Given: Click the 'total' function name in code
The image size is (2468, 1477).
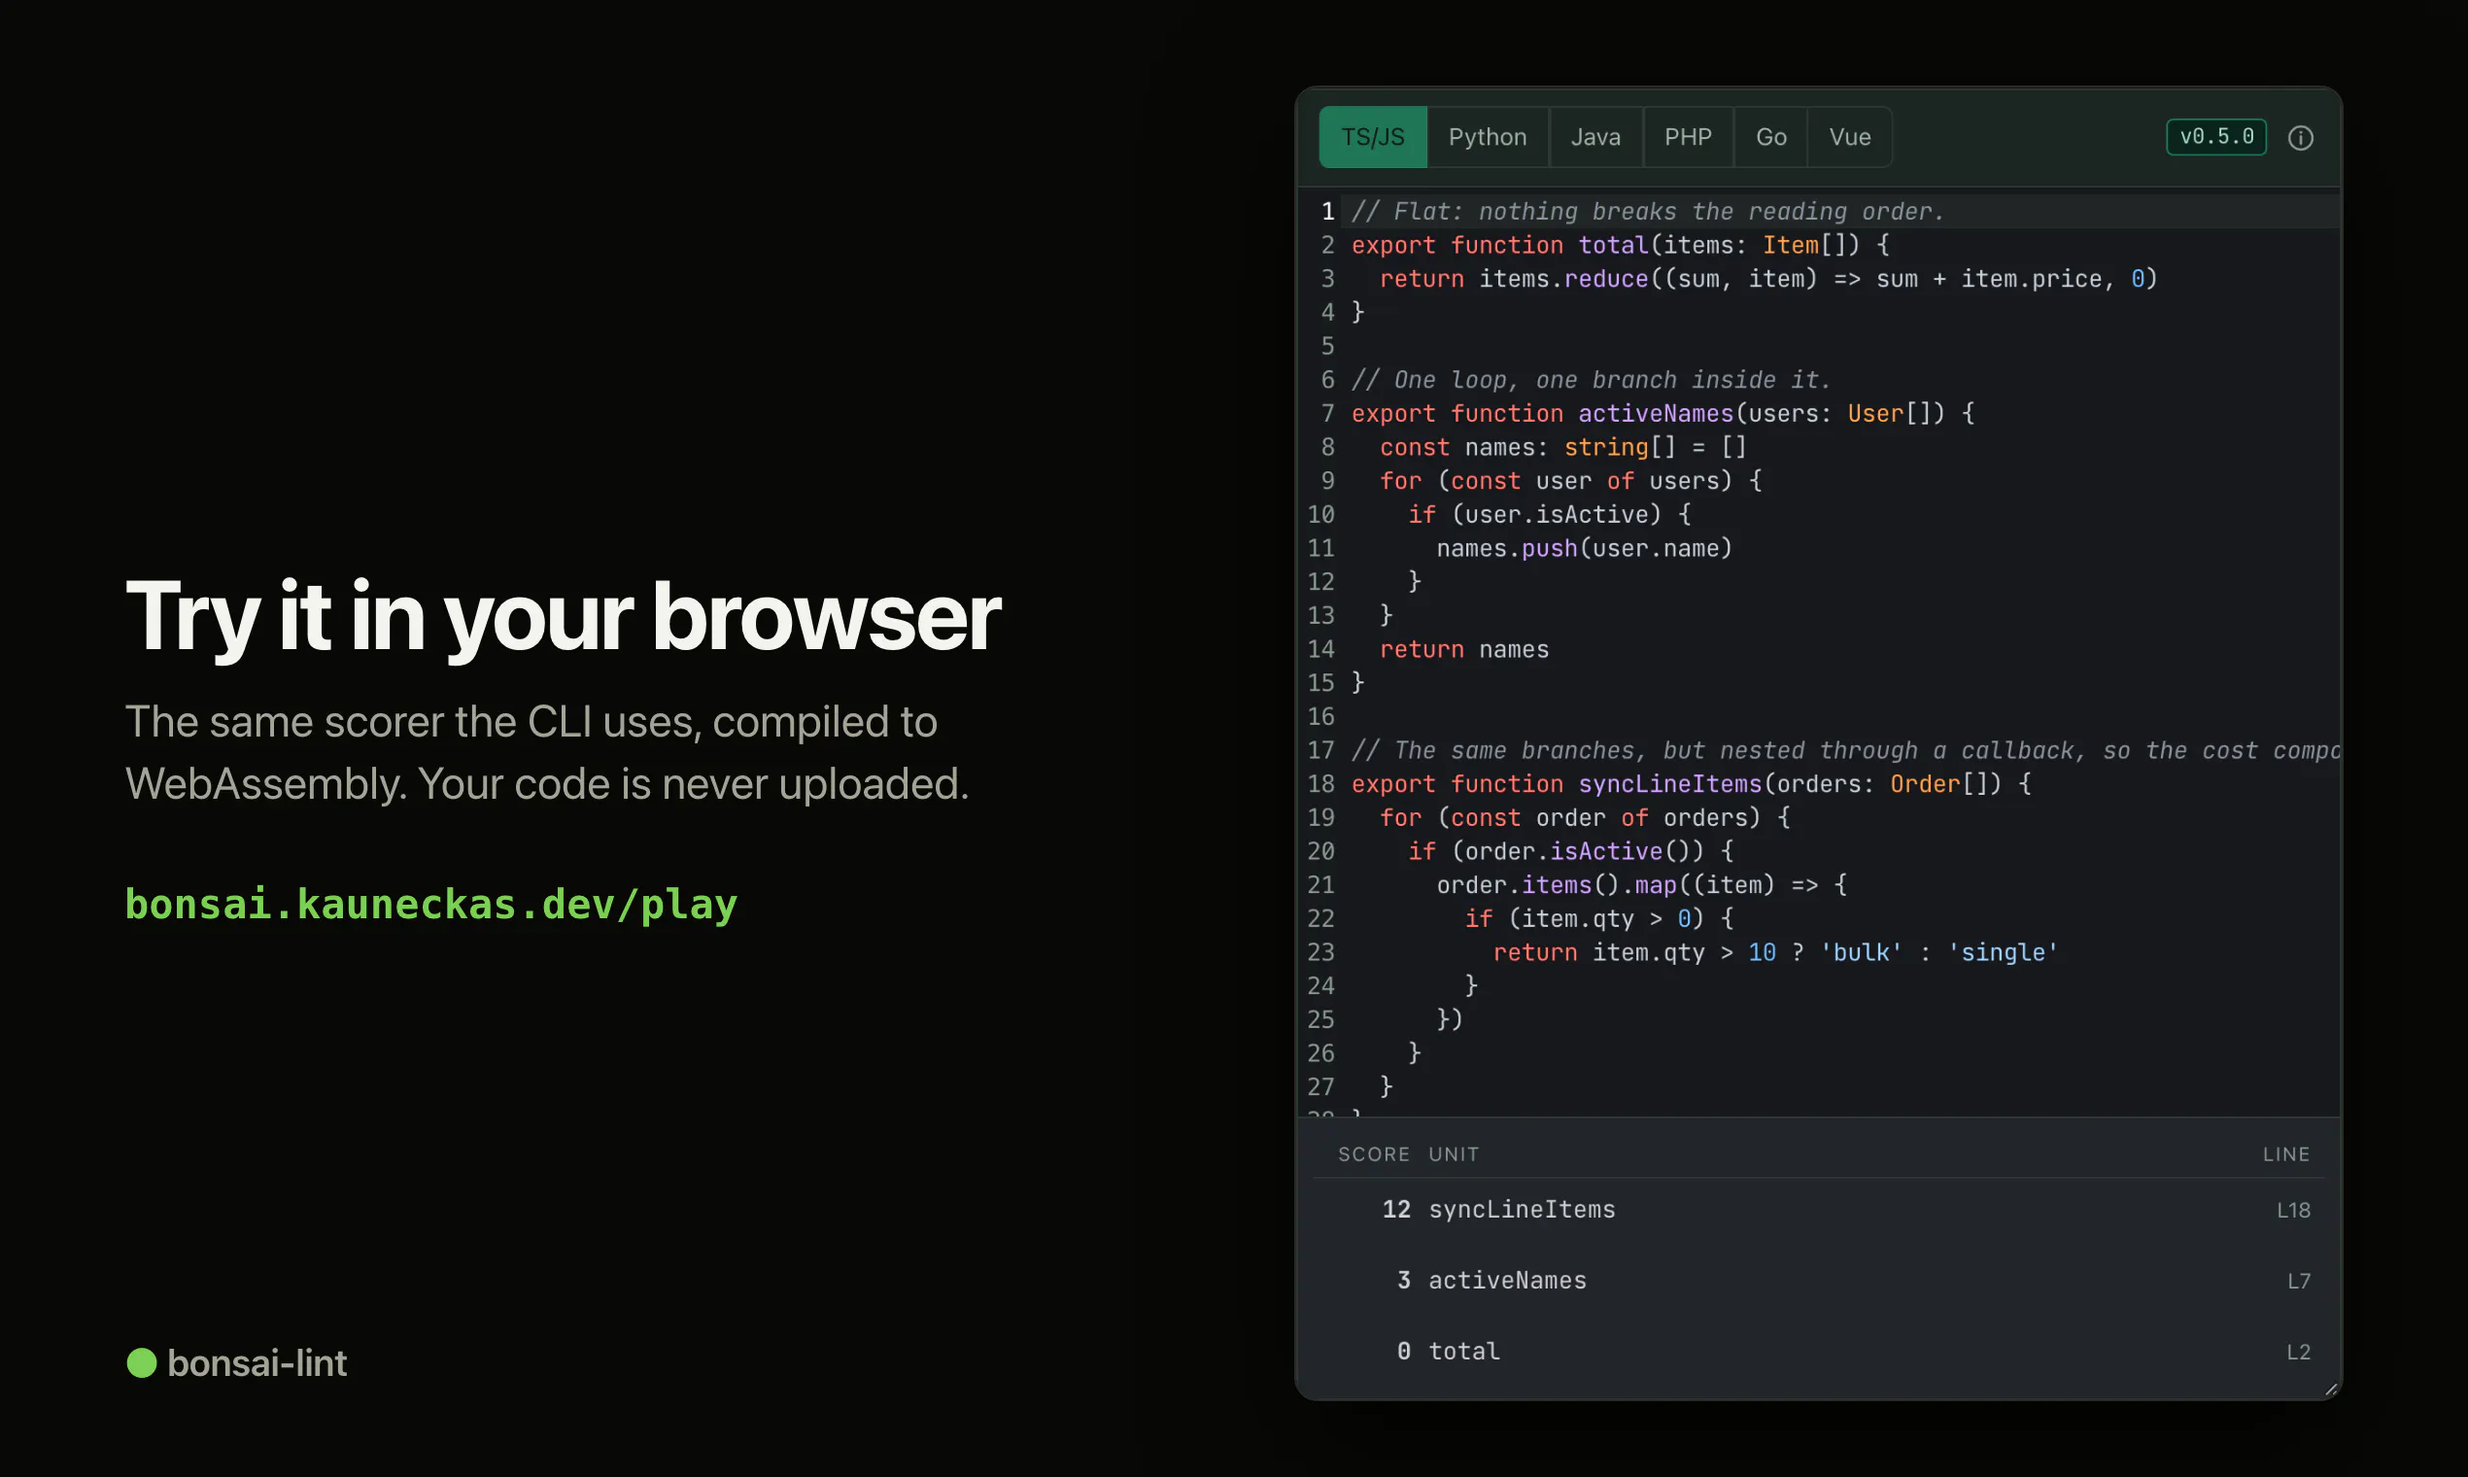Looking at the screenshot, I should click(x=1613, y=245).
